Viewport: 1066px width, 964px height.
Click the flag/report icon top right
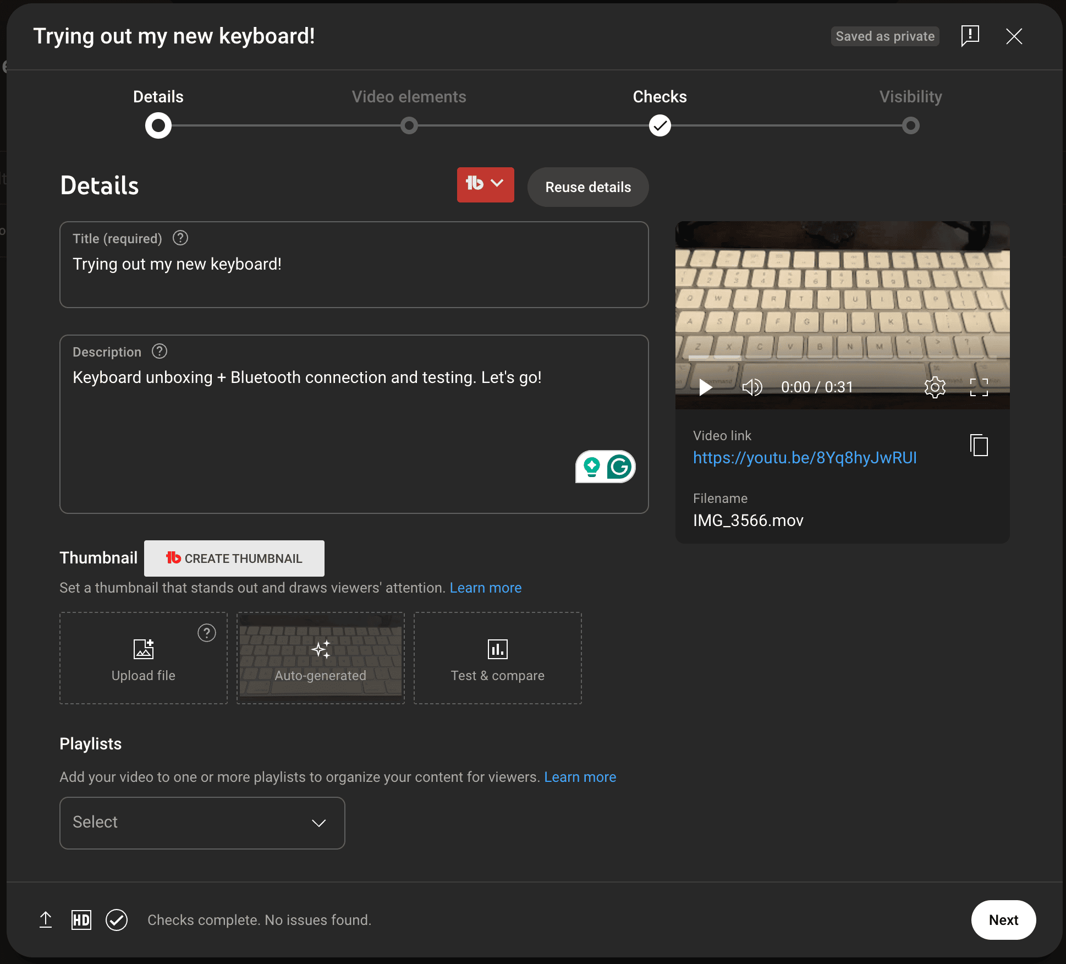coord(969,36)
